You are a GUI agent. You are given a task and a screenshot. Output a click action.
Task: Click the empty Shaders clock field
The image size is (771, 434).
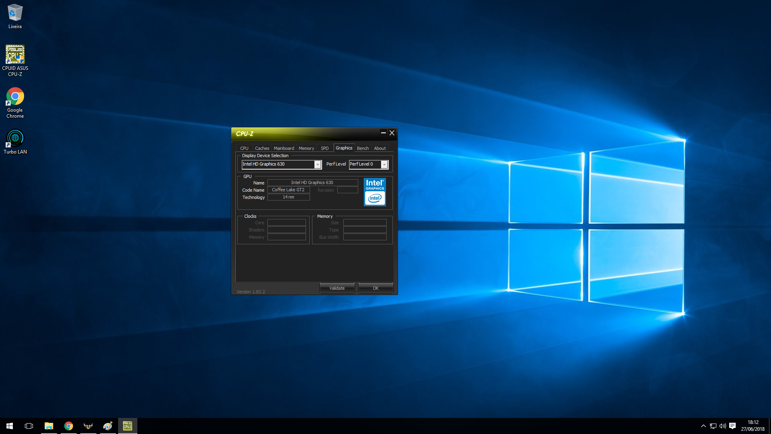pyautogui.click(x=287, y=230)
